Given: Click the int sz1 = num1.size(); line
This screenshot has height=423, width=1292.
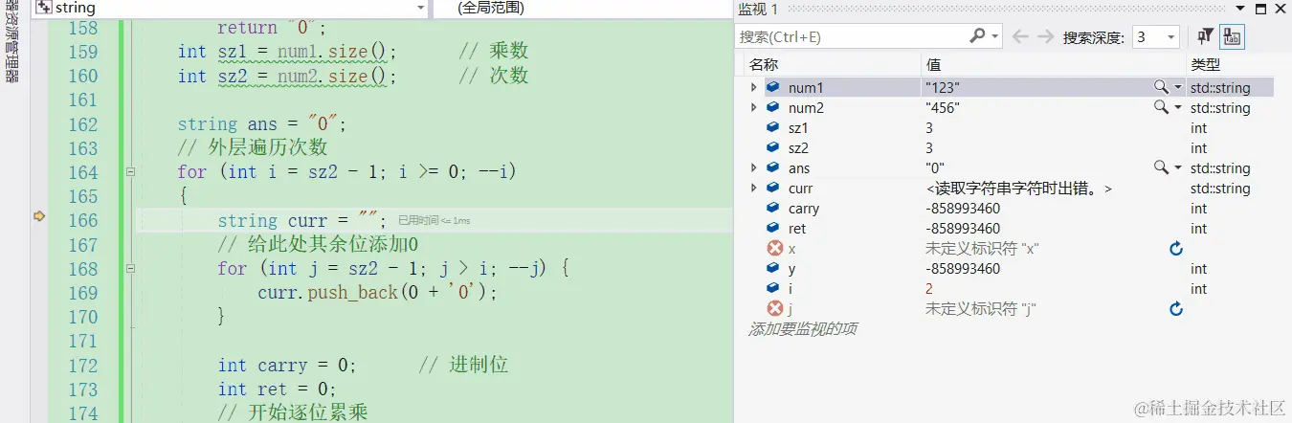Looking at the screenshot, I should (x=287, y=52).
